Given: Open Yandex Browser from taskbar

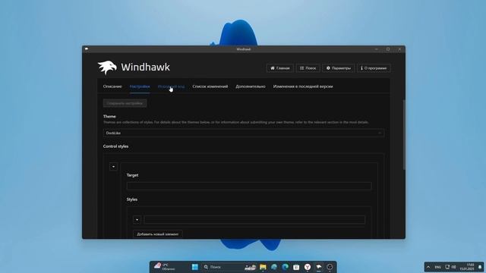Looking at the screenshot, I should pyautogui.click(x=308, y=267).
